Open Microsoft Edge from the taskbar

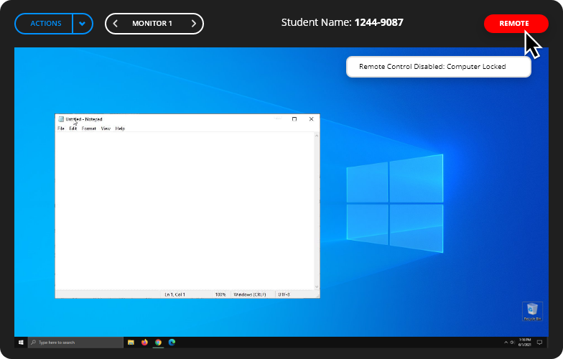click(172, 342)
